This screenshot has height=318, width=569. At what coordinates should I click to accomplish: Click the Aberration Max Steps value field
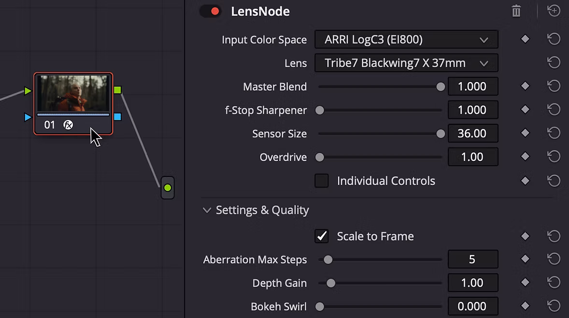[472, 260]
